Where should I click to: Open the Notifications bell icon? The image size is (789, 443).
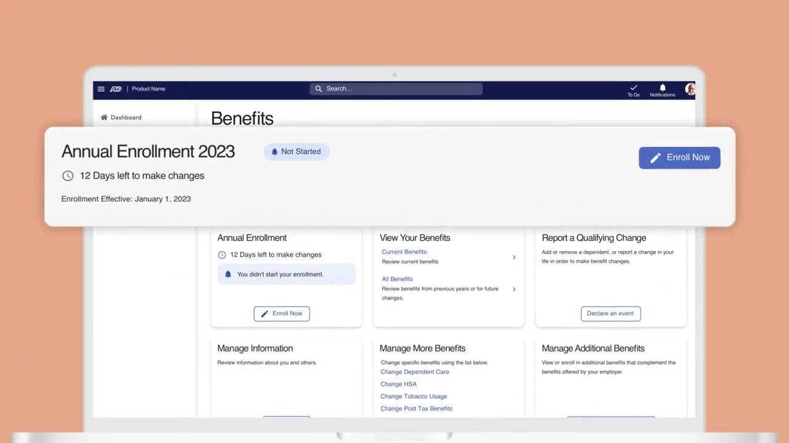click(x=663, y=90)
